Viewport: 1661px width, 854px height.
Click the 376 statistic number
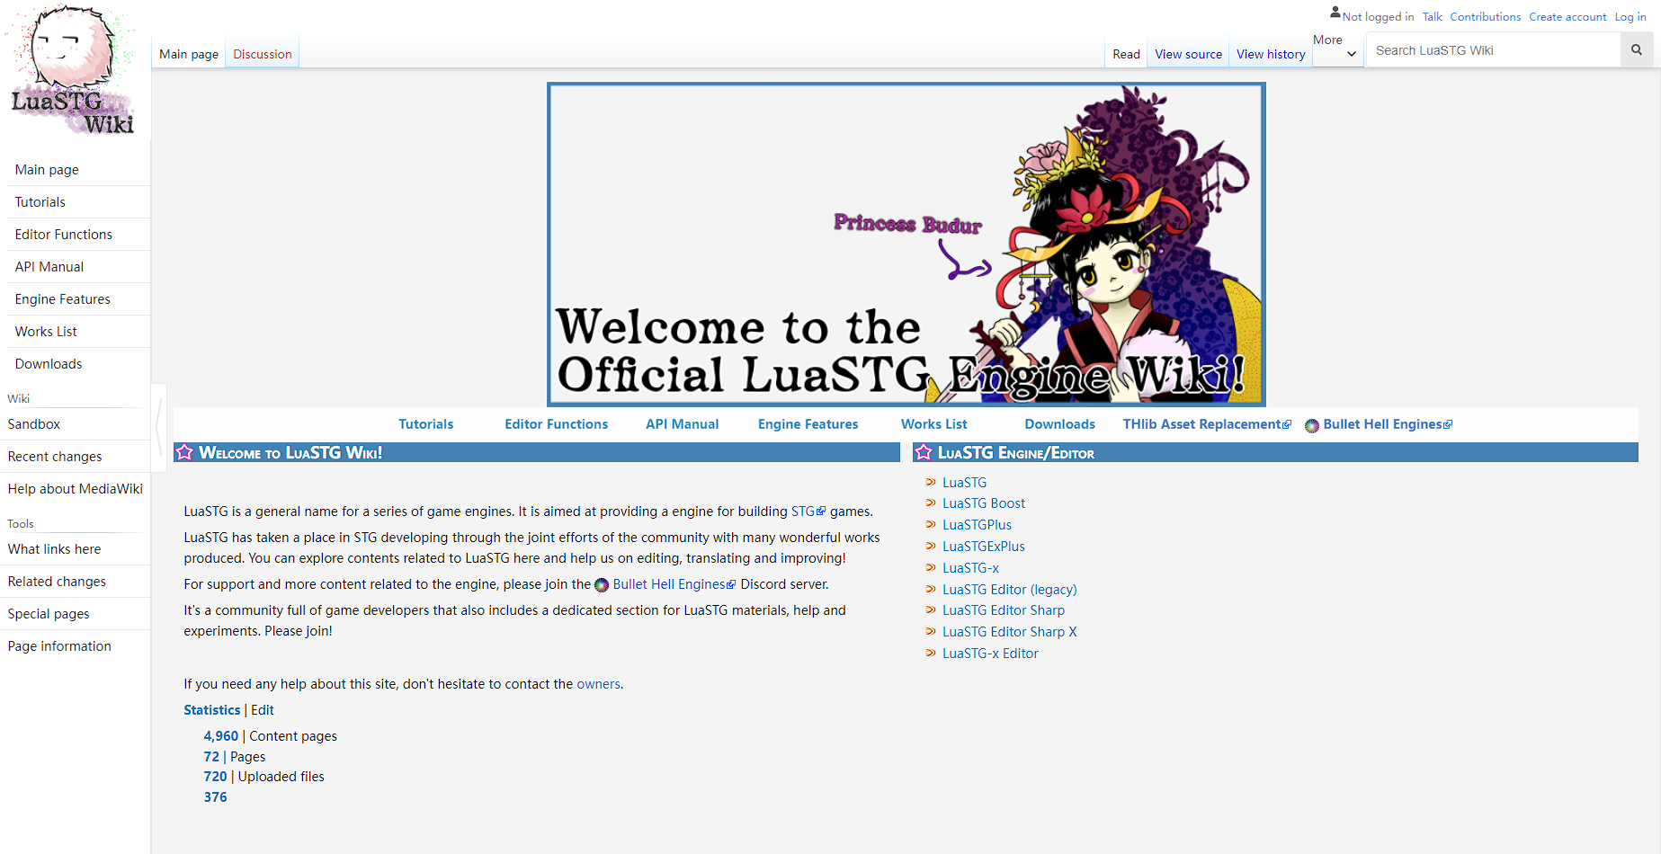tap(215, 797)
